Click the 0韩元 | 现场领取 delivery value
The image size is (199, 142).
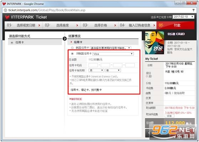(x=175, y=93)
